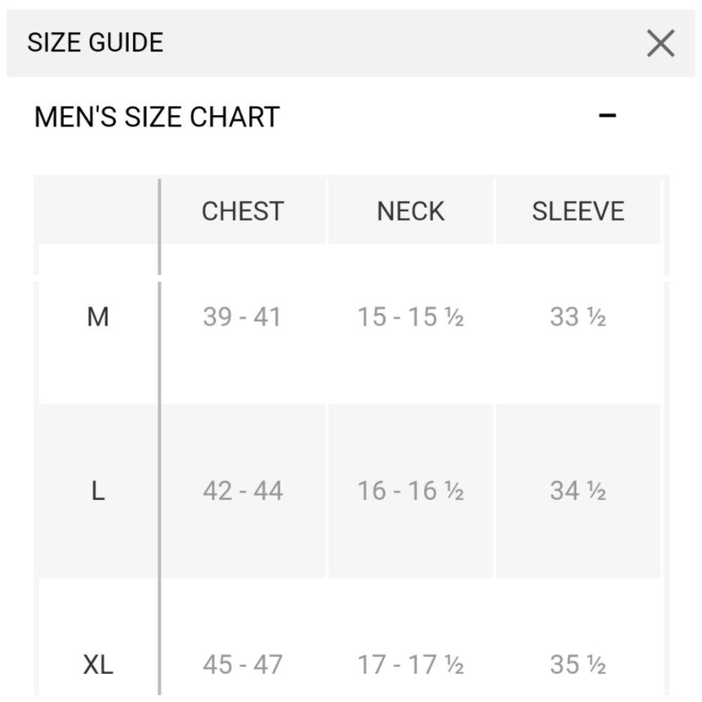Close the Size Guide dialog

click(x=660, y=44)
